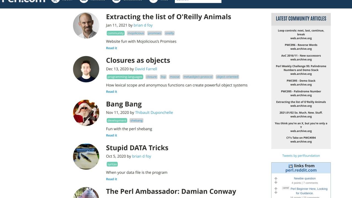
Task: Open "PWC096 - Reverse Words" community article
Action: click(301, 45)
